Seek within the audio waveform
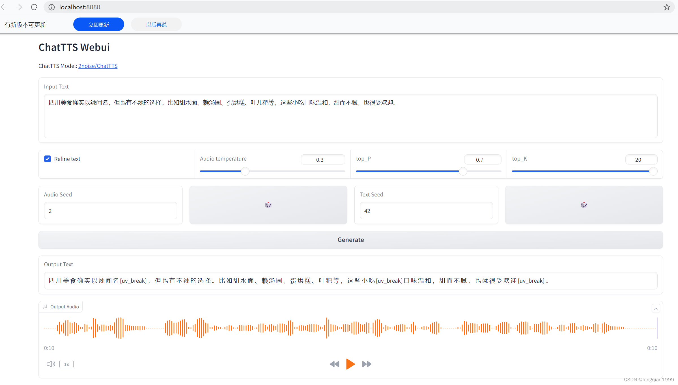The height and width of the screenshot is (385, 678). click(350, 328)
